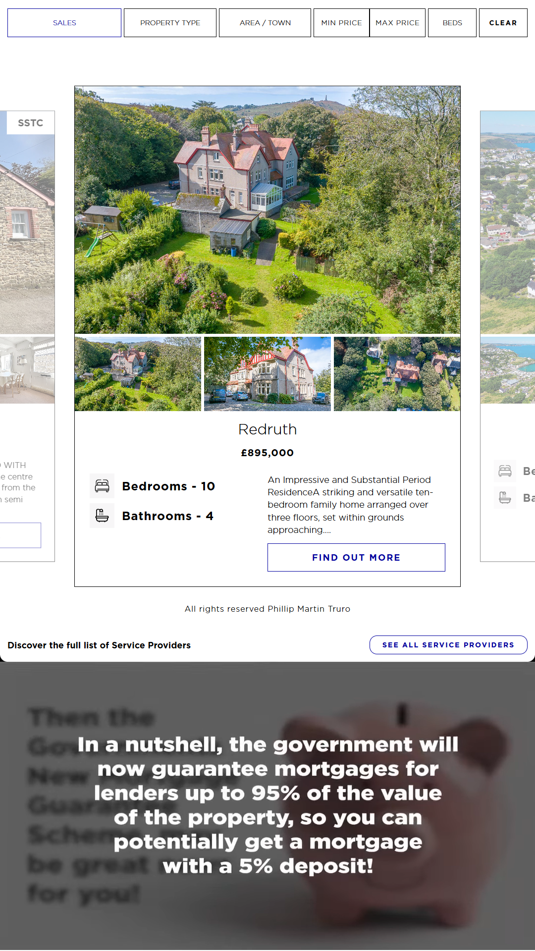Click the SSTC property card on the left
The height and width of the screenshot is (951, 535).
click(x=27, y=336)
